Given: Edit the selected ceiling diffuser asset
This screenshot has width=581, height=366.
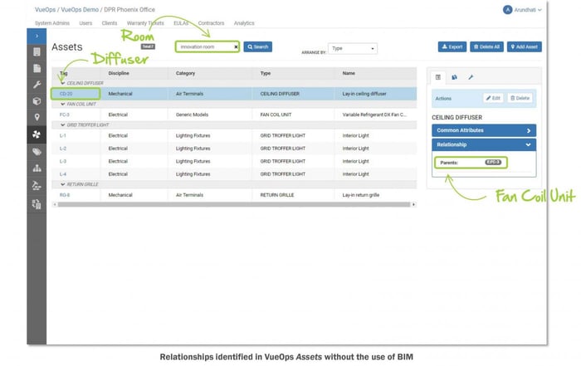Looking at the screenshot, I should (493, 98).
